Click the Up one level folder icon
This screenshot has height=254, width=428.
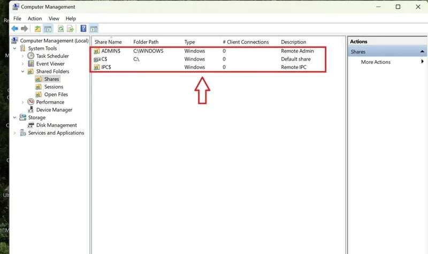pos(37,28)
